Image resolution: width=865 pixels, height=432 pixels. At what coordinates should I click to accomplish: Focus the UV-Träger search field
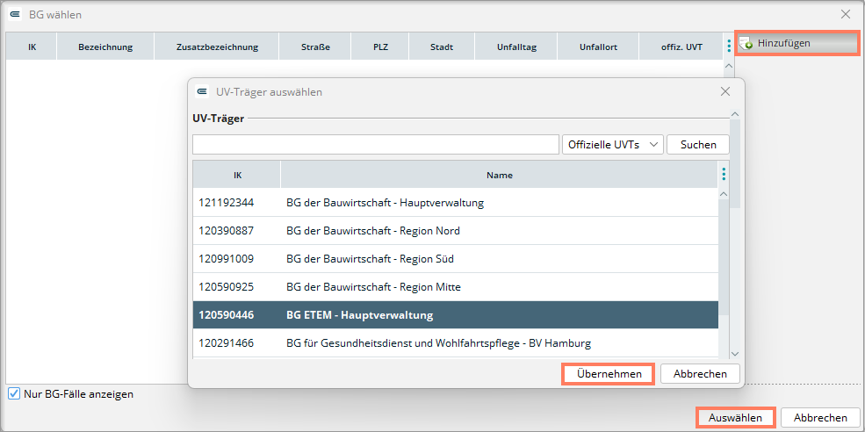(376, 145)
